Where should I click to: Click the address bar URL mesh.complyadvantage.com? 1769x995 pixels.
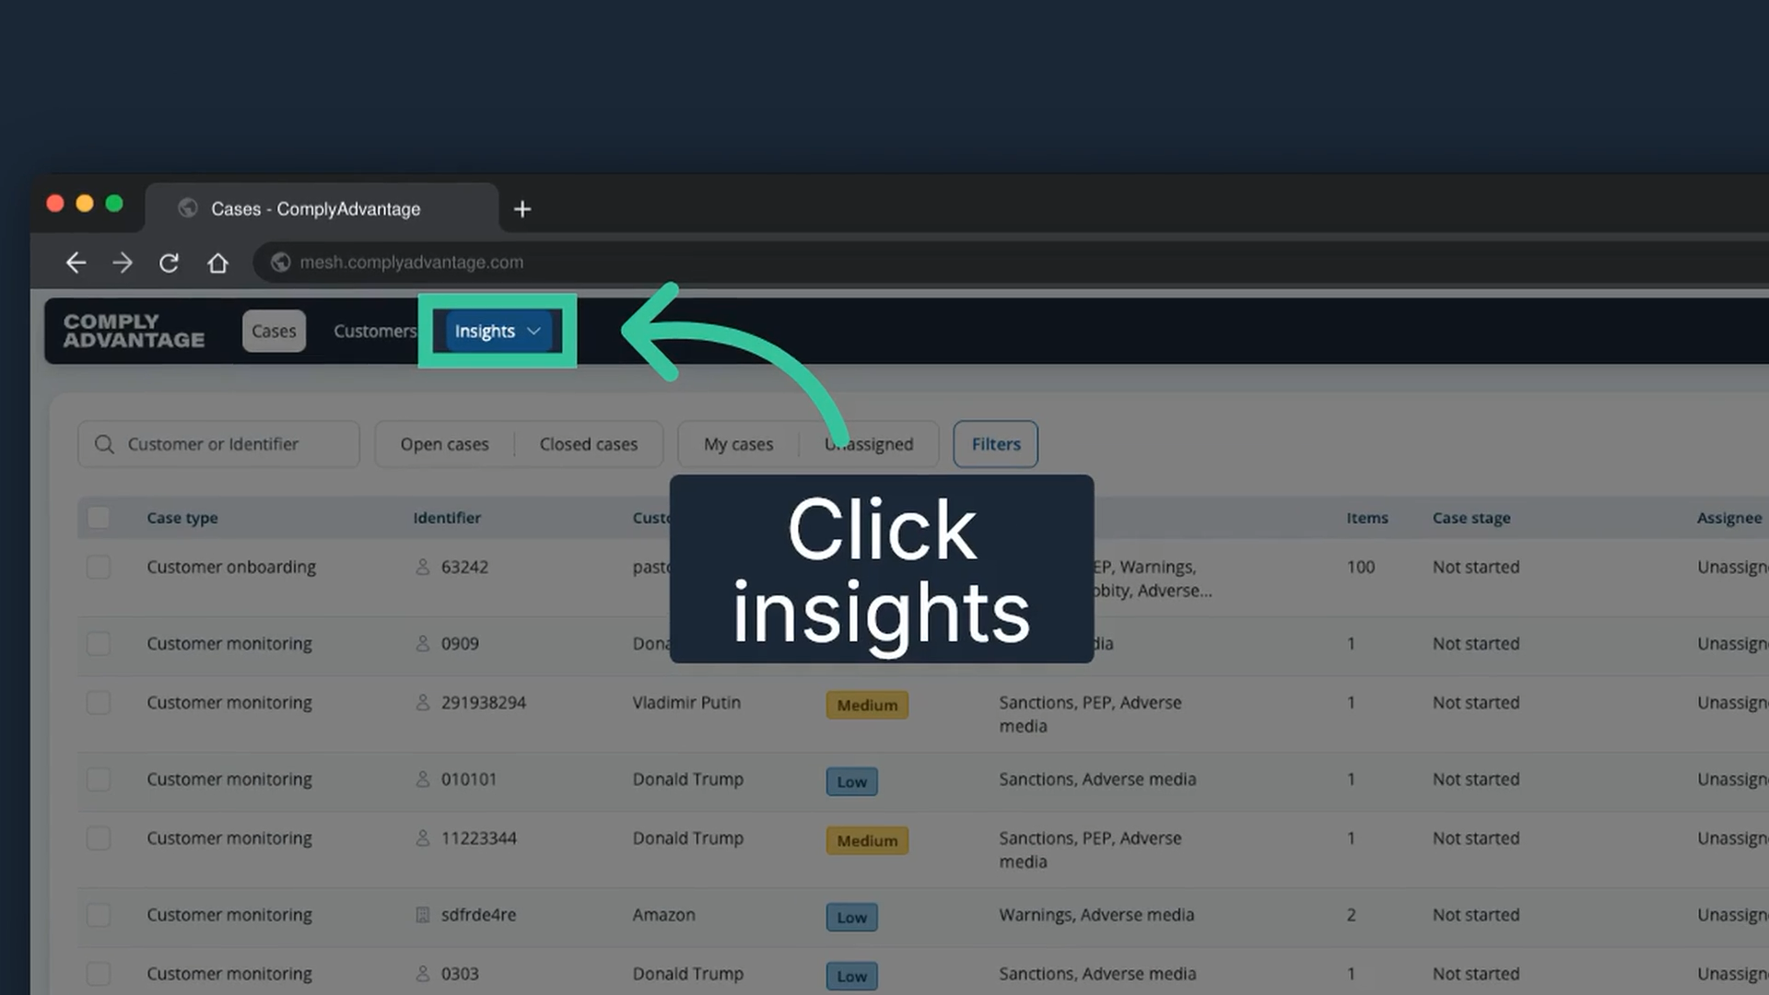coord(411,263)
